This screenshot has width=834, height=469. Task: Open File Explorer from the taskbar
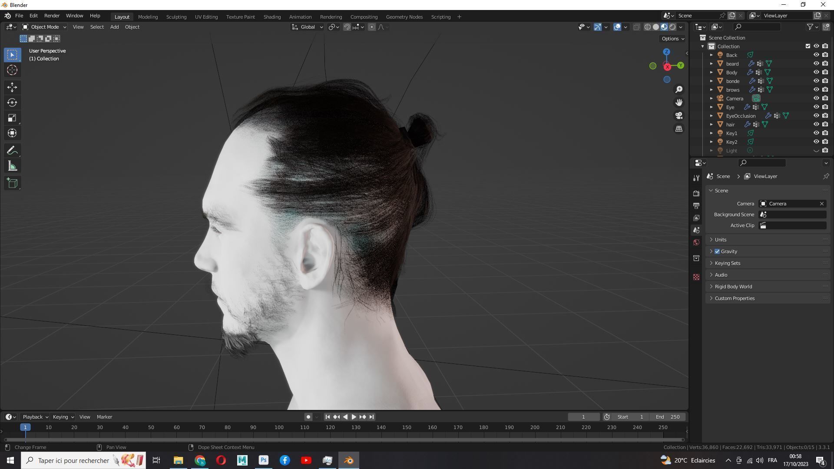pos(178,460)
